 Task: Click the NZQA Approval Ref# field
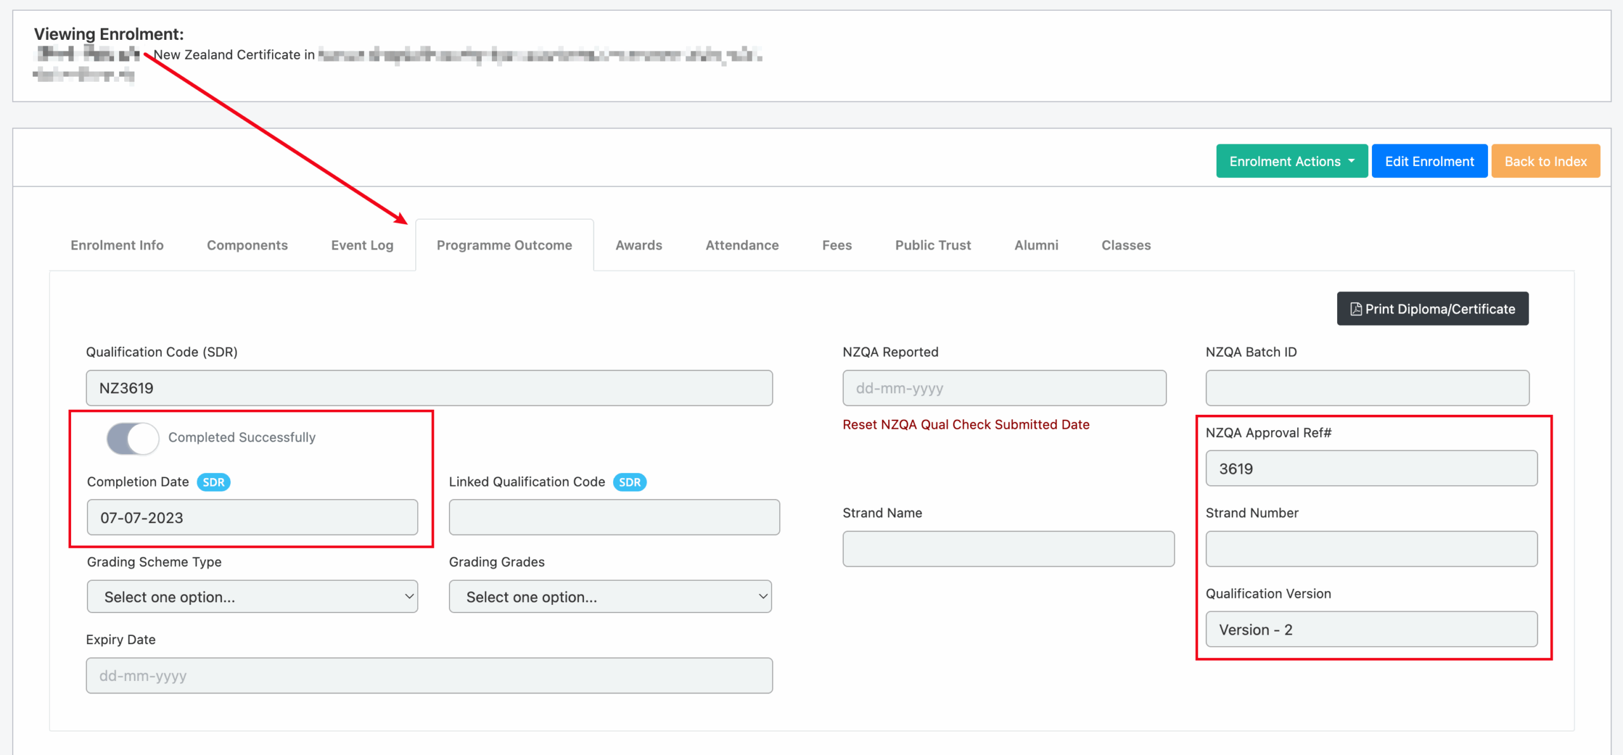1371,469
